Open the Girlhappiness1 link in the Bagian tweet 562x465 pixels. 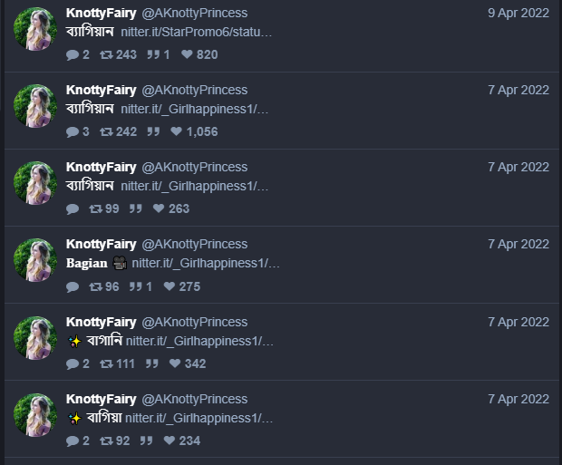206,263
